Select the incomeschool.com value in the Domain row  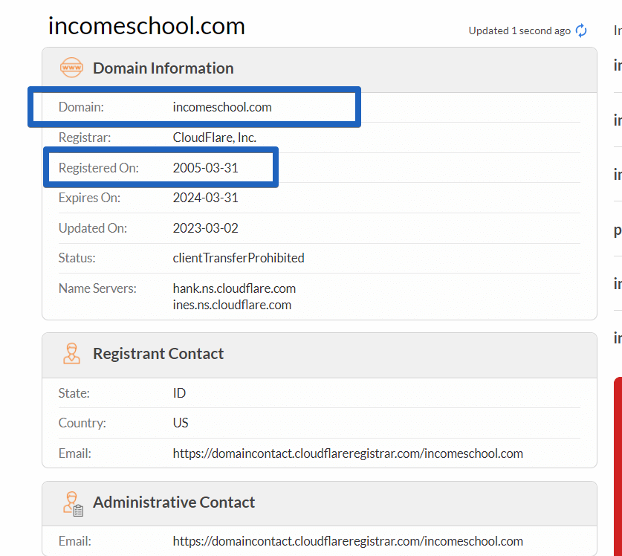(x=222, y=107)
